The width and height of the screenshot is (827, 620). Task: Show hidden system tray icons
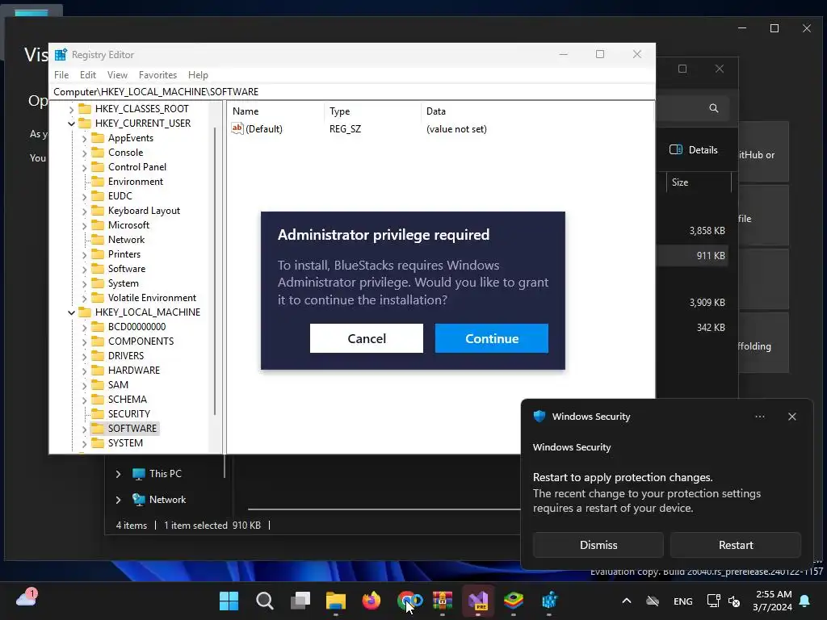pos(627,601)
